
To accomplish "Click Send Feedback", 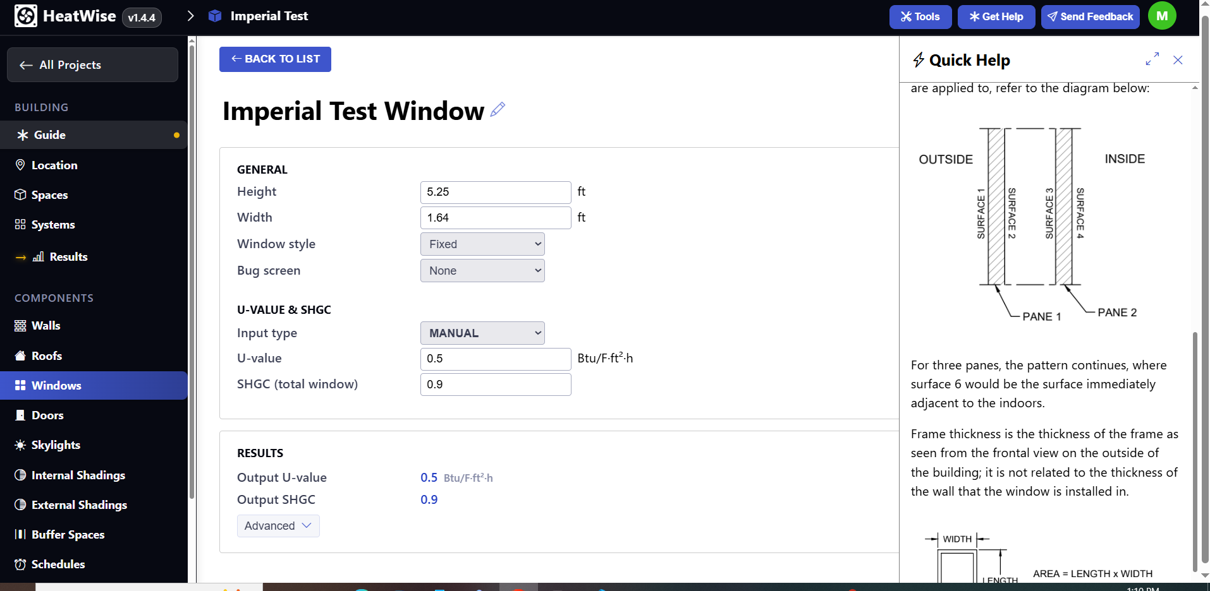I will click(1090, 16).
